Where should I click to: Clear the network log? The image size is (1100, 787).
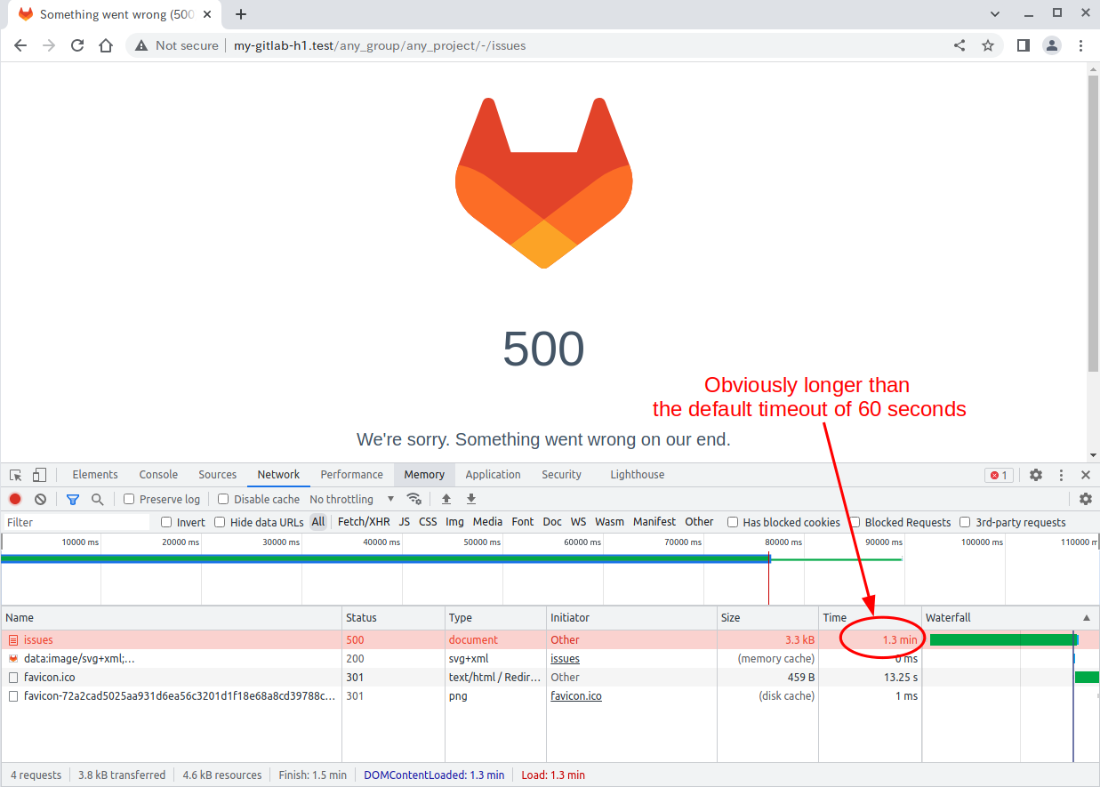(40, 499)
